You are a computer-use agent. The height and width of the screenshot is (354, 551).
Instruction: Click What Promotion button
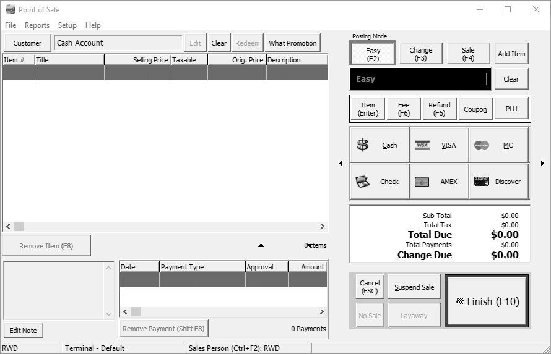tap(293, 43)
